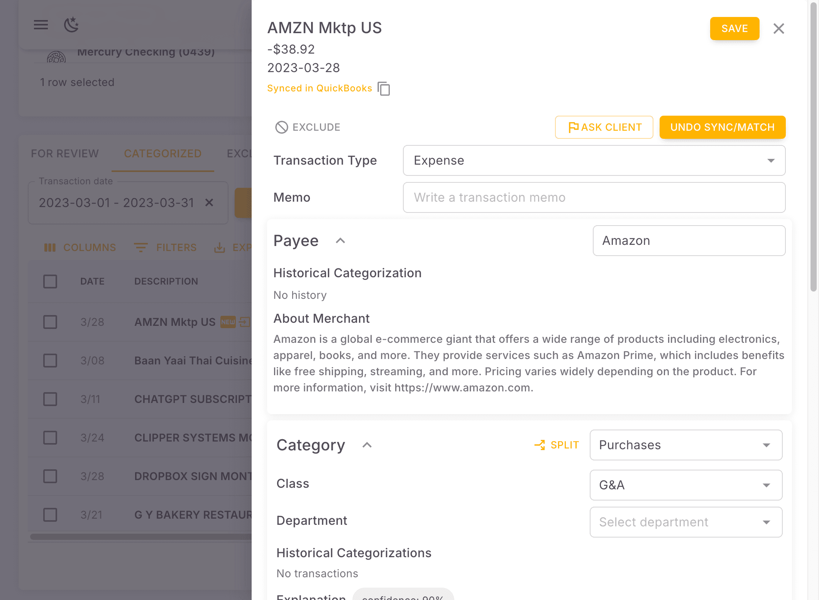Click the transaction memo input field
Viewport: 819px width, 600px height.
[594, 197]
